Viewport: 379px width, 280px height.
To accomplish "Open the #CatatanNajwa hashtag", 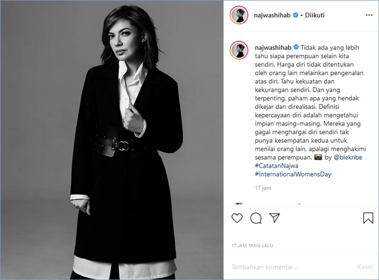I will [x=276, y=166].
